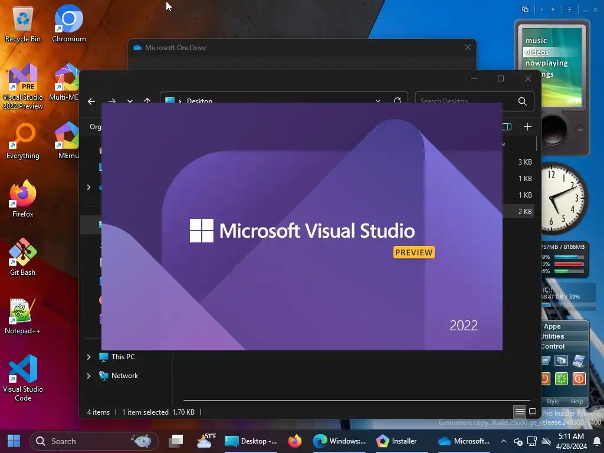The height and width of the screenshot is (453, 604).
Task: Click the Explorer horizontal scrollbar
Action: [357, 401]
